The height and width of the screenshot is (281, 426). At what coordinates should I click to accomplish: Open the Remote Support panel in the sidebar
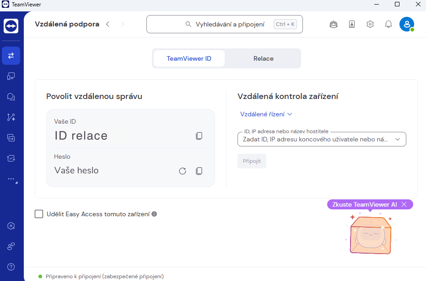coord(11,56)
